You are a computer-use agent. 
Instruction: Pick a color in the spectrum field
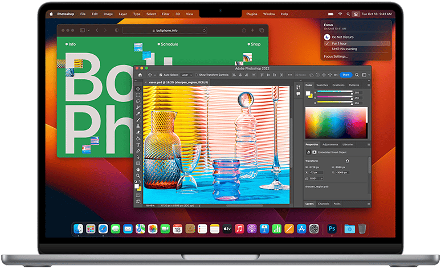point(336,123)
